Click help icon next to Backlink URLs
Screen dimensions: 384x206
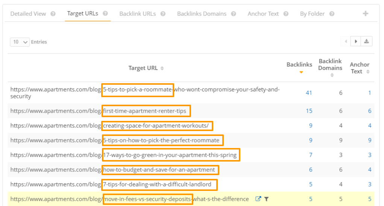coord(163,14)
